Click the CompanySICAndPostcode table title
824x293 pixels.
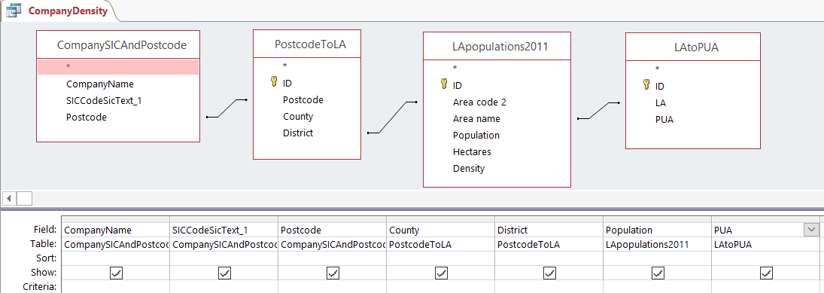pos(121,45)
